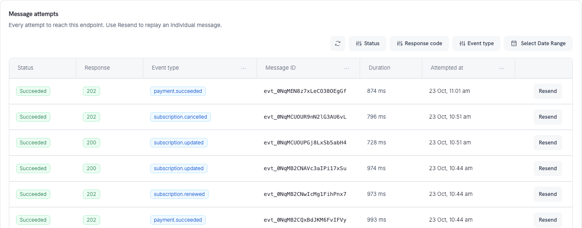Viewport: 582px width, 228px height.
Task: Click the subscription.renewed event tag
Action: click(179, 194)
